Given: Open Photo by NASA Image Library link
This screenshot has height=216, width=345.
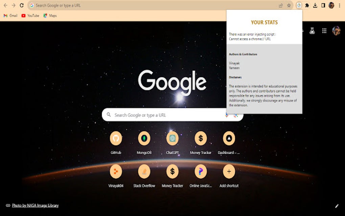Looking at the screenshot, I should tap(35, 206).
